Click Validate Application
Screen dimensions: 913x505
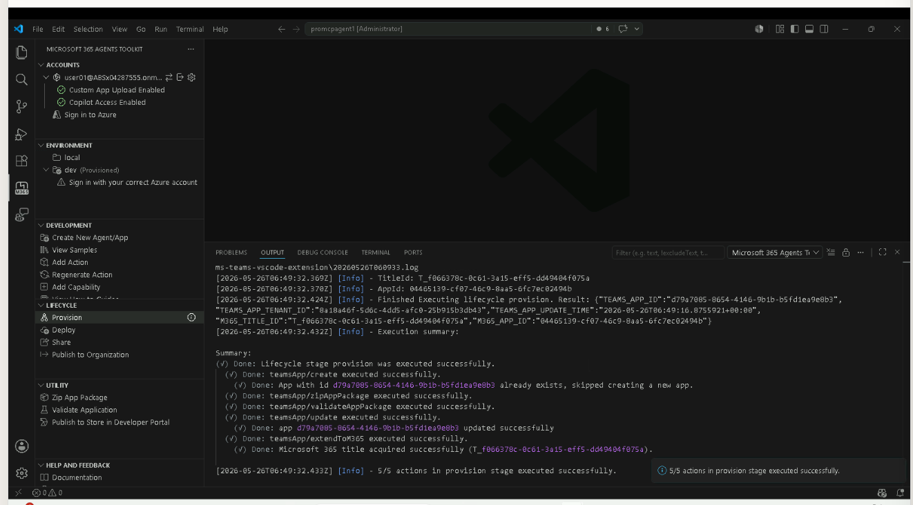click(84, 410)
